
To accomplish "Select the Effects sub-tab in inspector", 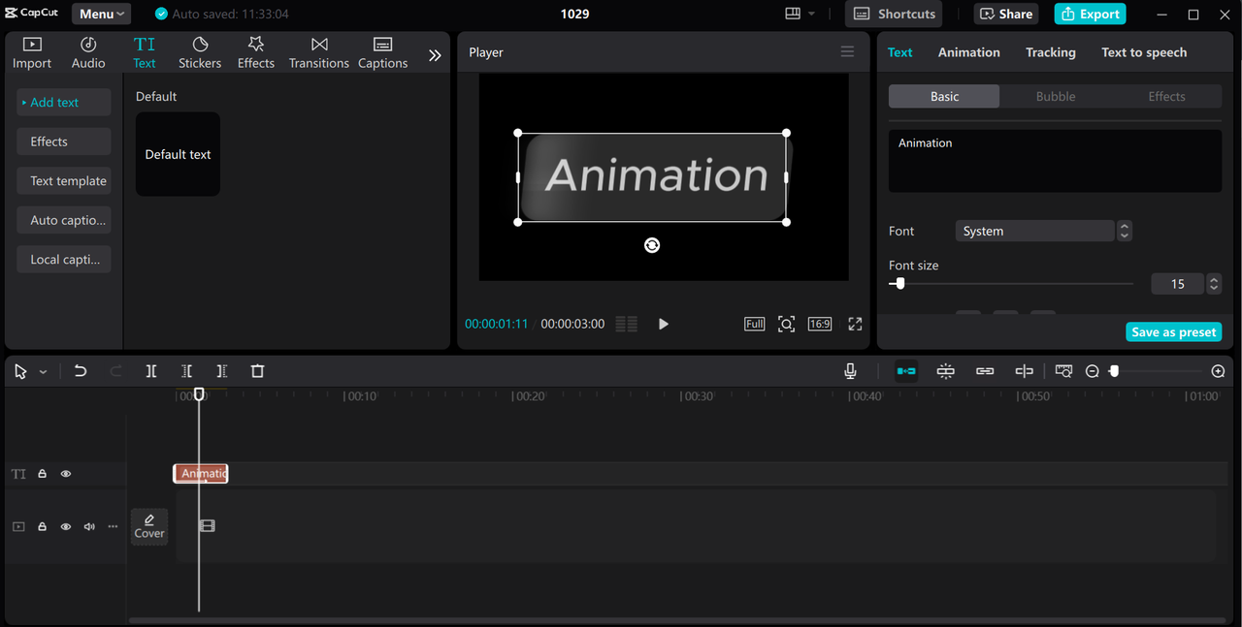I will tap(1166, 96).
